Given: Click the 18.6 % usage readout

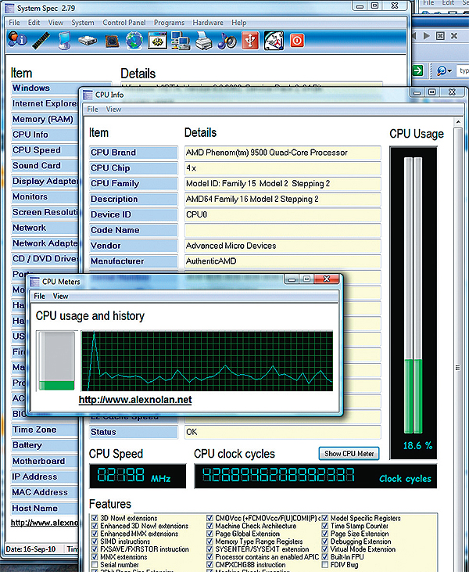Looking at the screenshot, I should 417,445.
